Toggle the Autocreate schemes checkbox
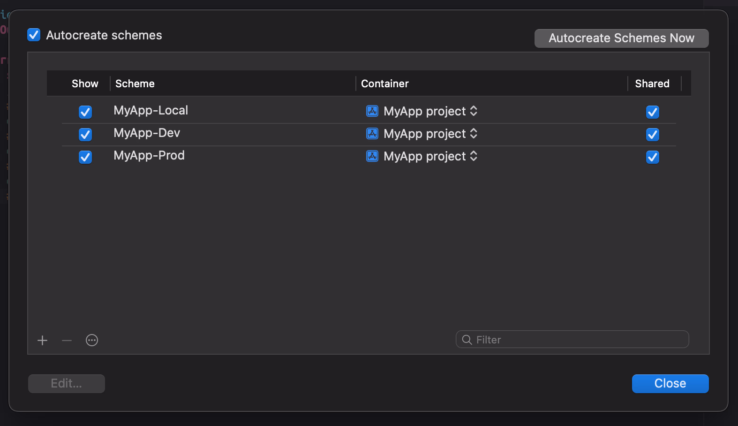The height and width of the screenshot is (426, 738). (x=34, y=35)
